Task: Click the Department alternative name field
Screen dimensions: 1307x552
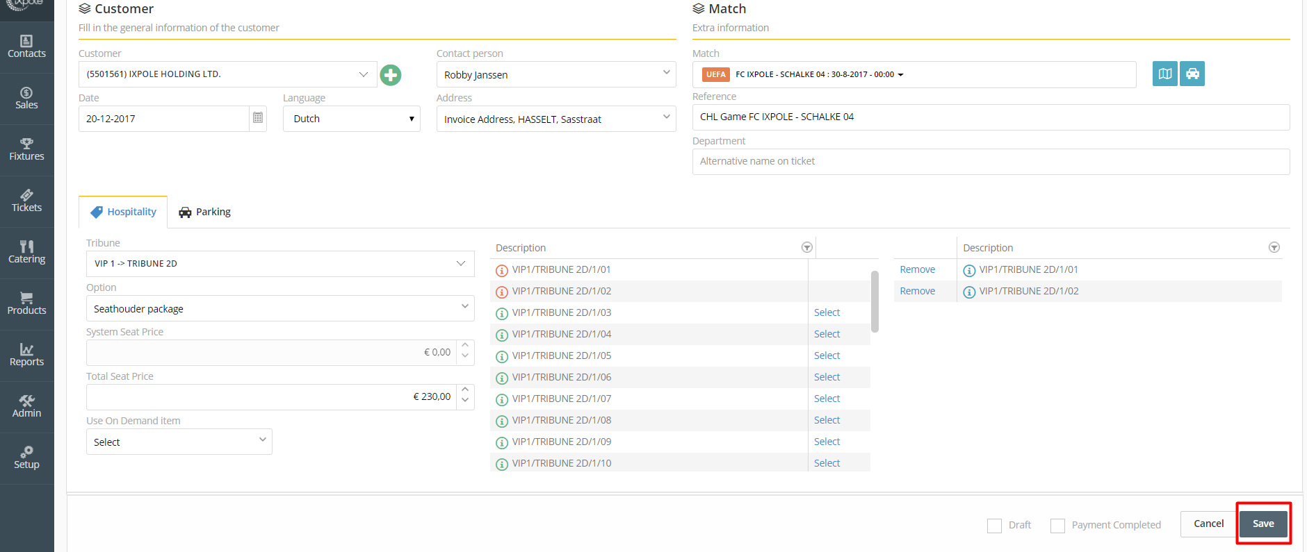Action: click(x=991, y=162)
